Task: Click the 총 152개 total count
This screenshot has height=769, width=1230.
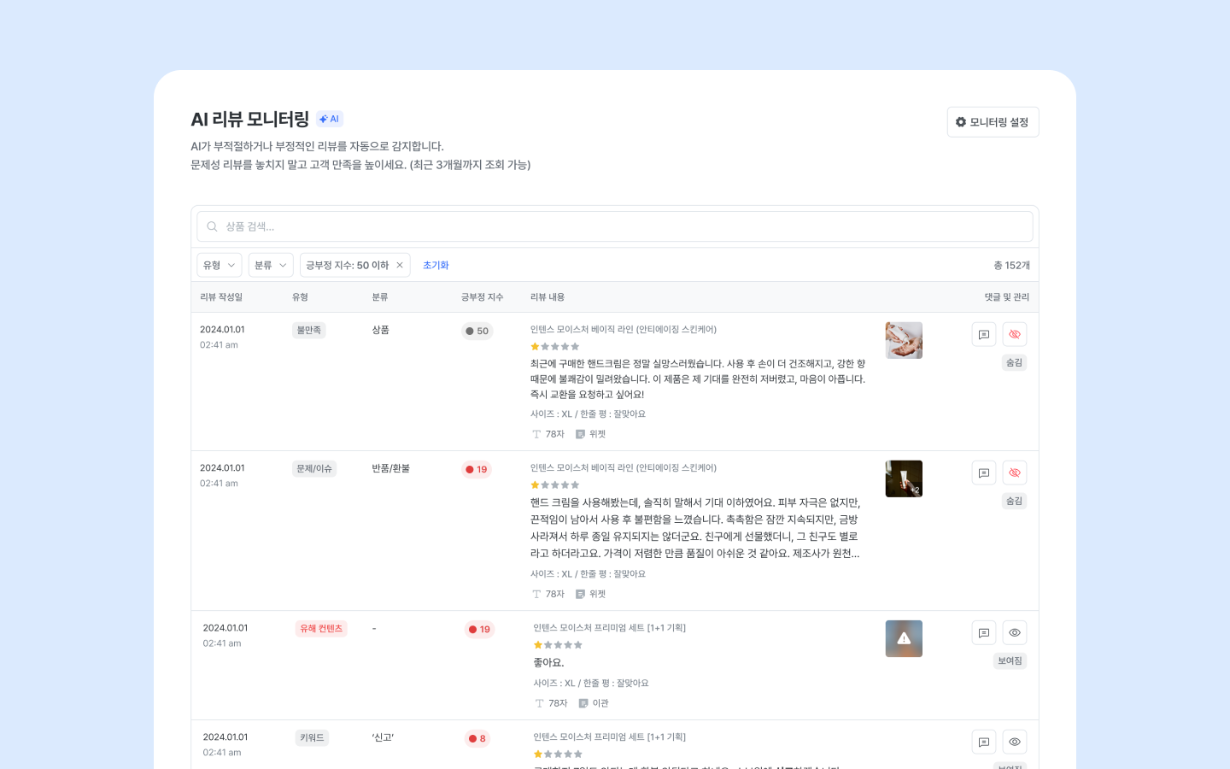Action: (x=1011, y=266)
